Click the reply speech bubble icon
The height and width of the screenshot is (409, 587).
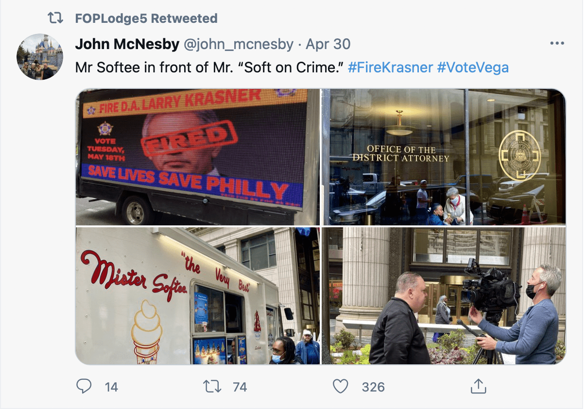coord(85,386)
